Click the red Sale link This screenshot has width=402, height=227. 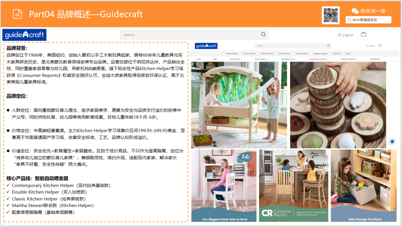pyautogui.click(x=215, y=59)
